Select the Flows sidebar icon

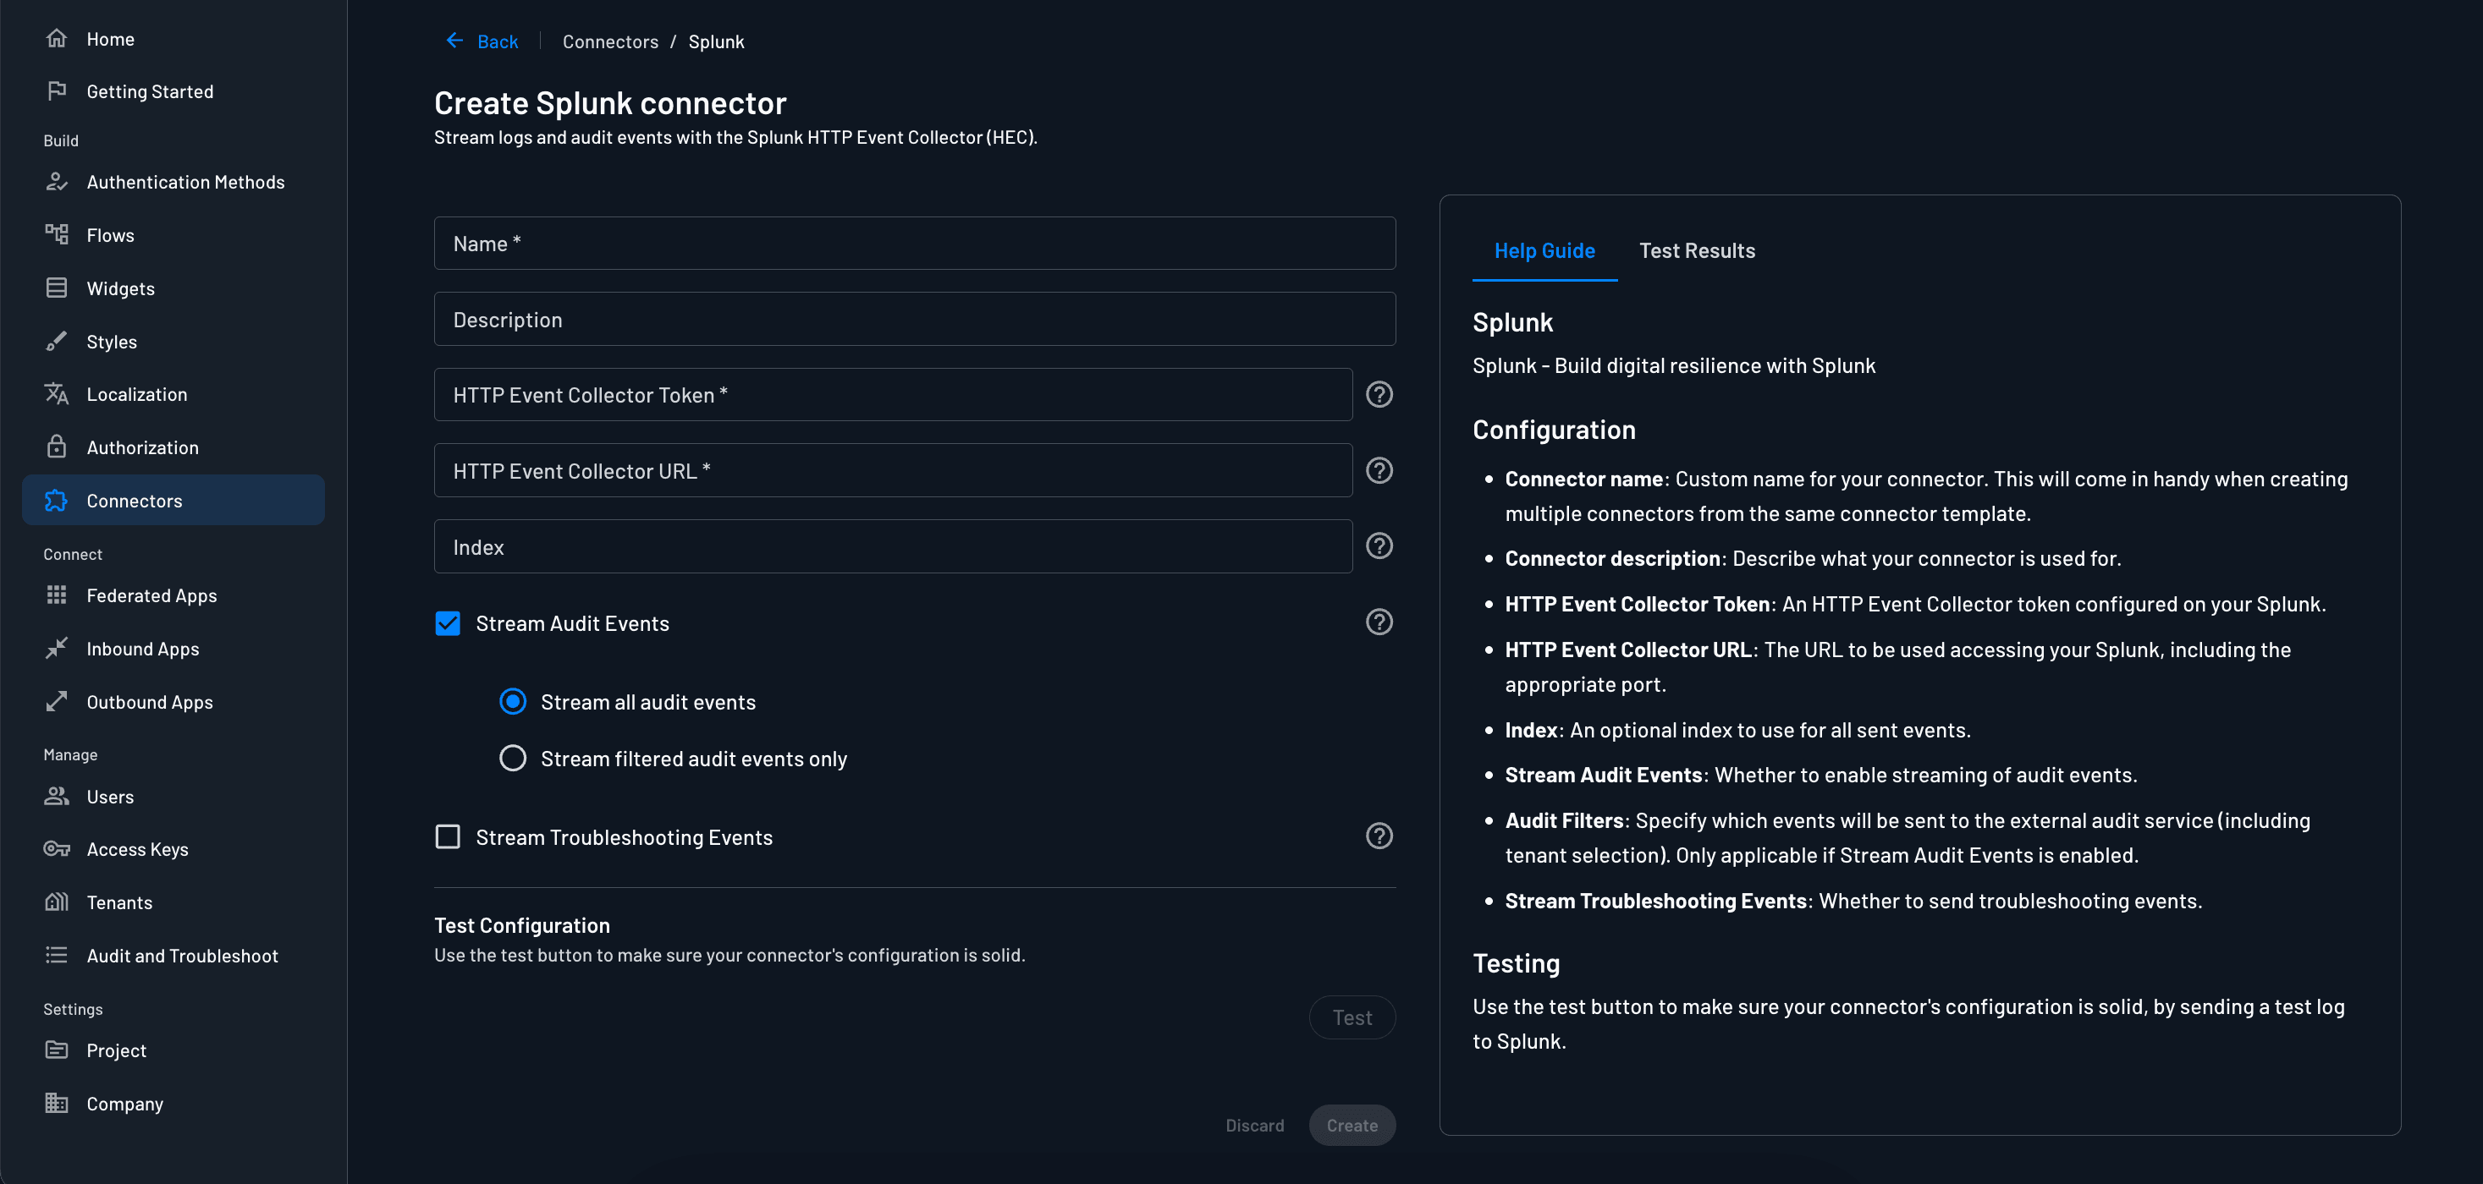pos(56,234)
